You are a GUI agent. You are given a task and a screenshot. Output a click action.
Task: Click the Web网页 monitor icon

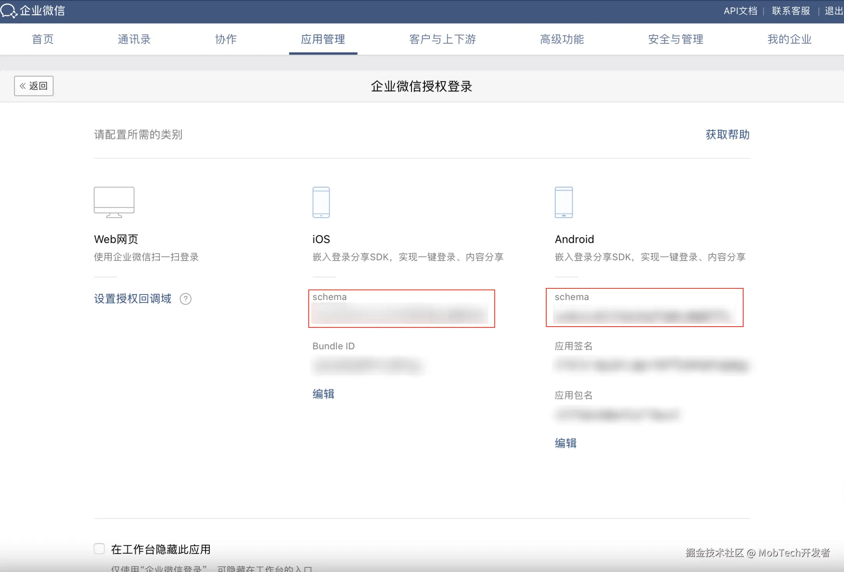click(x=114, y=202)
